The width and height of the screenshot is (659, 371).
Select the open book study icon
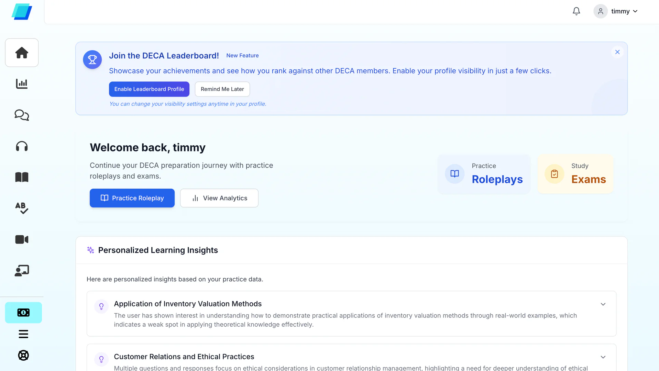point(22,177)
